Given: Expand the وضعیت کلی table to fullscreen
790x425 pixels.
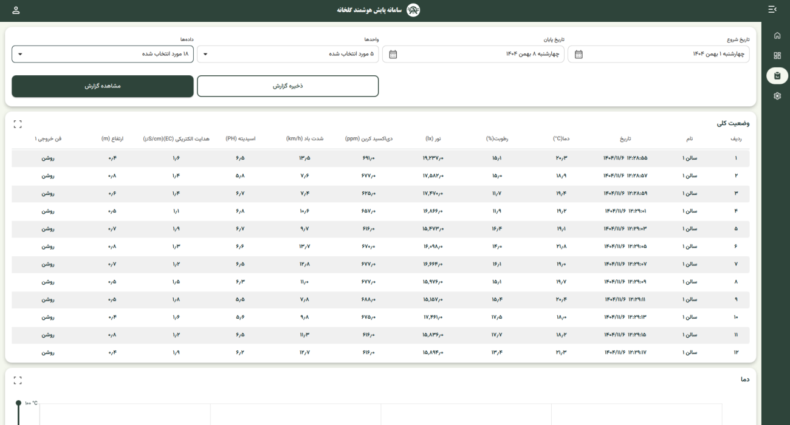Looking at the screenshot, I should pos(18,123).
